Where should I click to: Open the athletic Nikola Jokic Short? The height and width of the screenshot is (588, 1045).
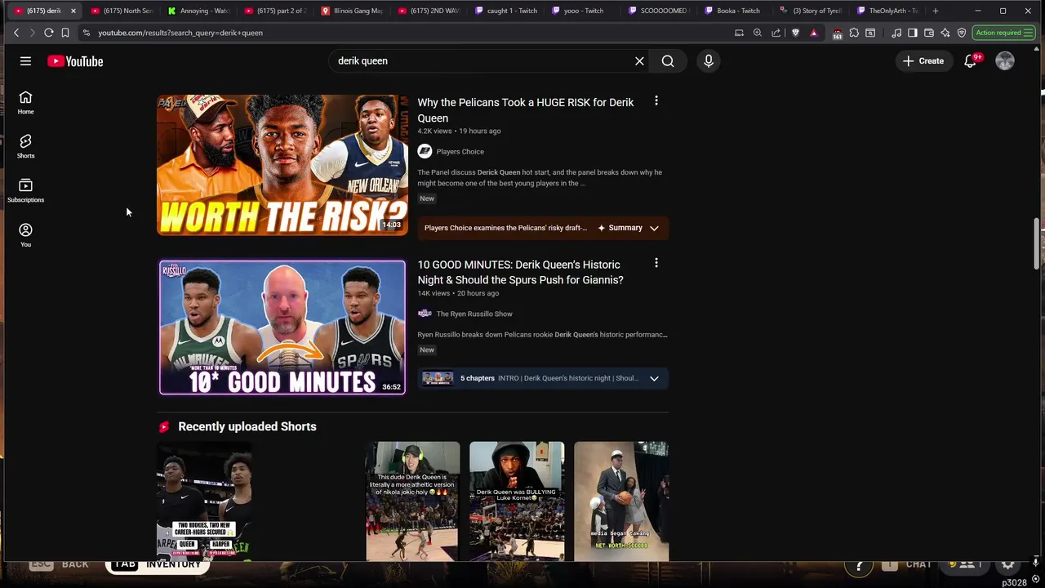click(412, 501)
